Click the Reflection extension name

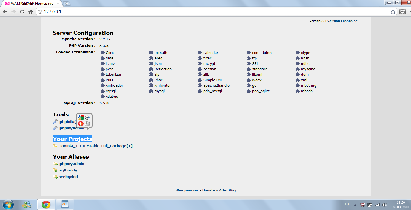point(163,69)
